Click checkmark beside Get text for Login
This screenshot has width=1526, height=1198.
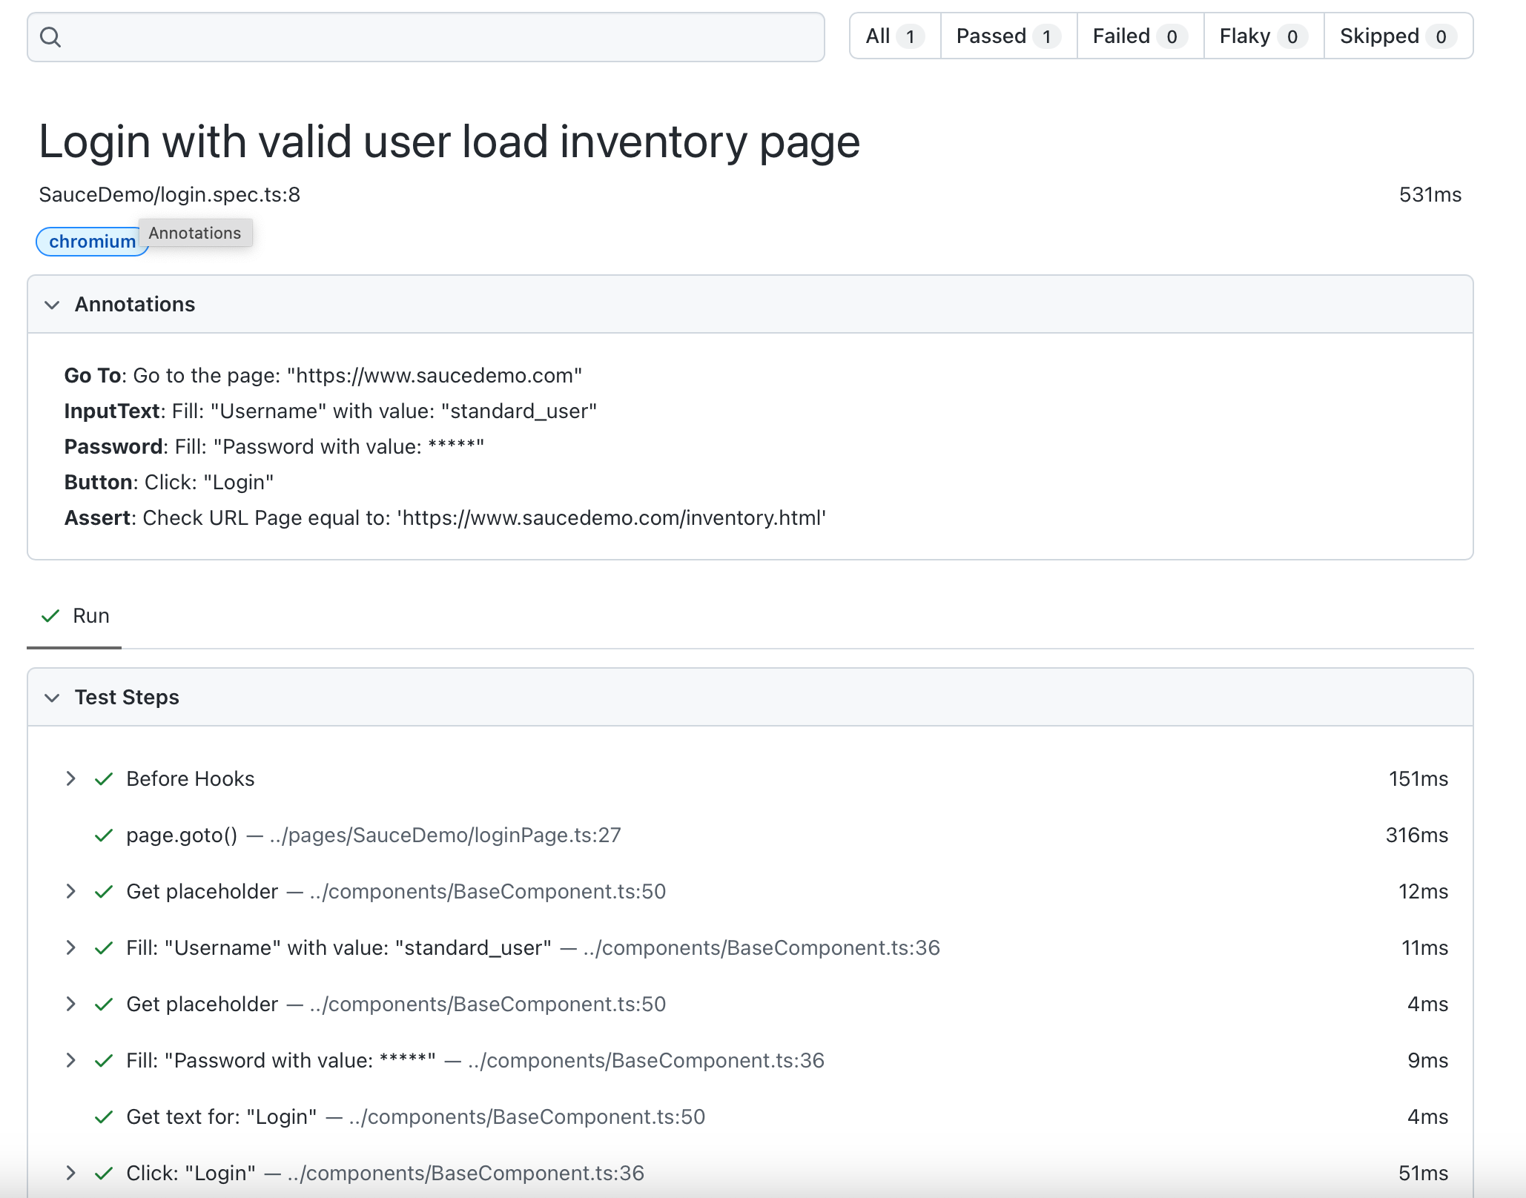point(104,1117)
